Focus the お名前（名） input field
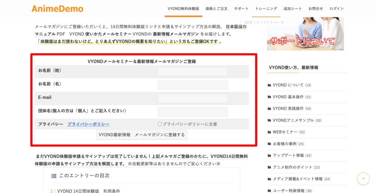Screen dimensions: 376x193 pos(193,85)
